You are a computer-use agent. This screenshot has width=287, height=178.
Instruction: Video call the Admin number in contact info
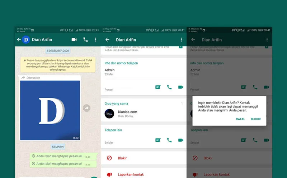pyautogui.click(x=180, y=87)
